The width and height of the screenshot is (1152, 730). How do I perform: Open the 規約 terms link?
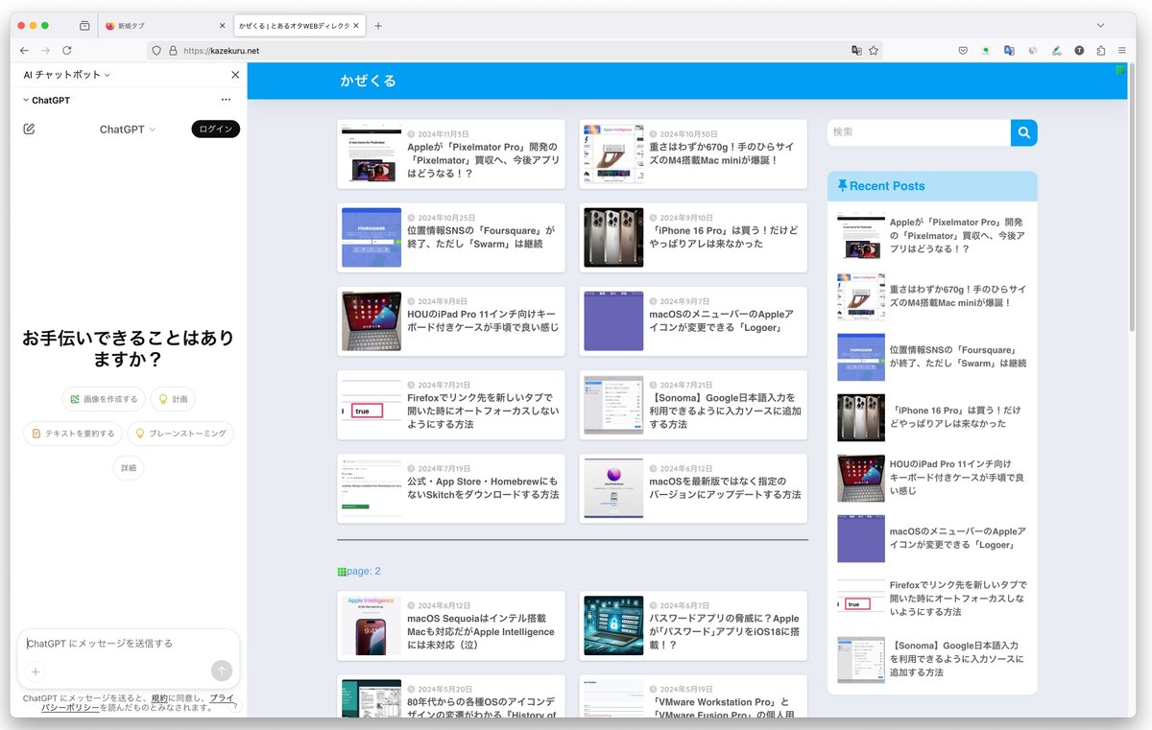click(159, 698)
